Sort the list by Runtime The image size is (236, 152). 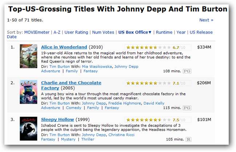[164, 32]
